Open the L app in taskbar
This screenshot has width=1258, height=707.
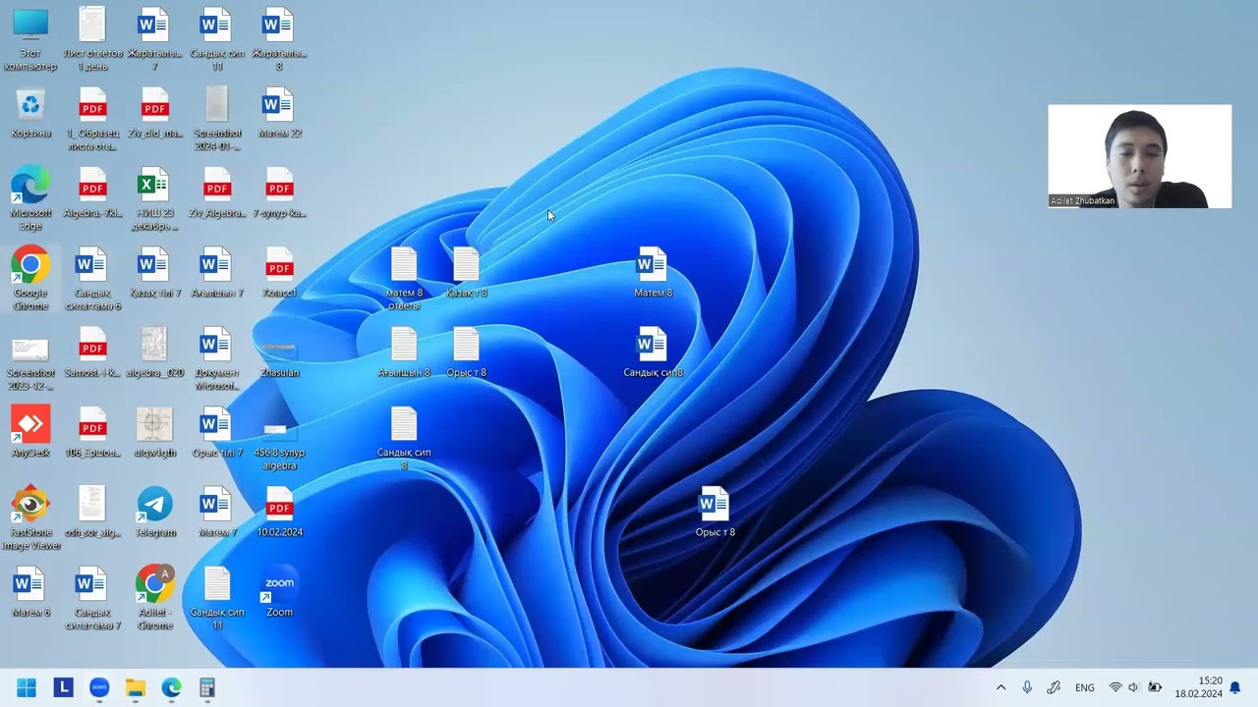[64, 687]
